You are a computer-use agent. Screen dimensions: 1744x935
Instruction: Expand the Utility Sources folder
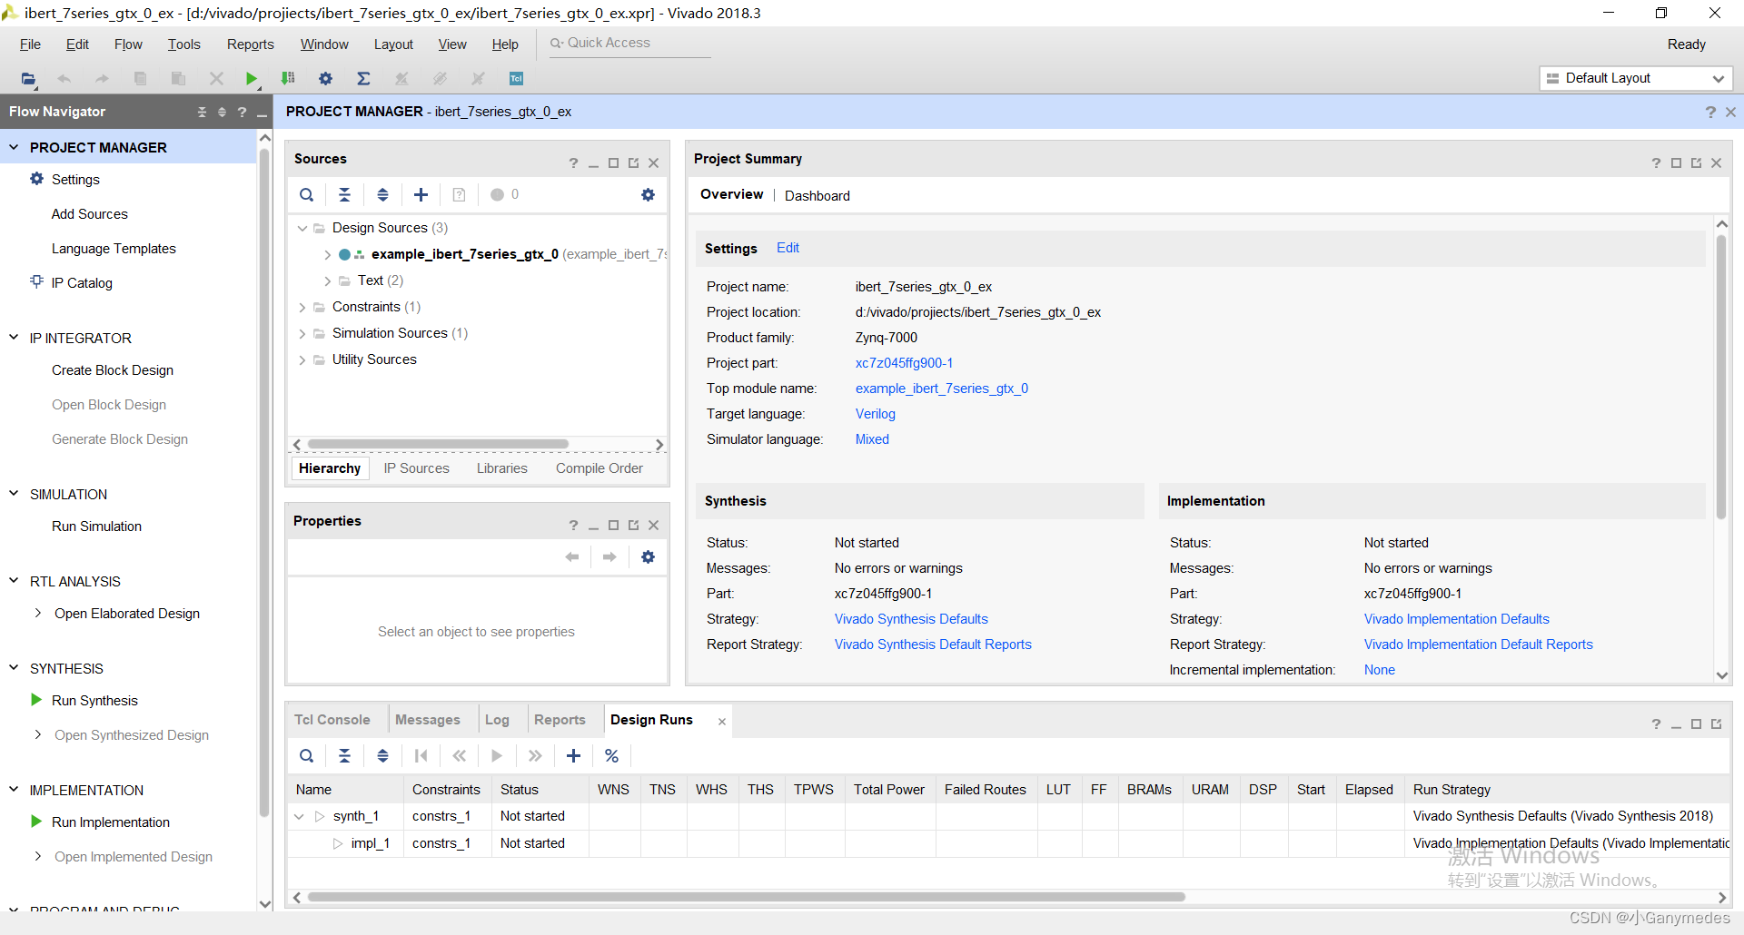tap(302, 359)
